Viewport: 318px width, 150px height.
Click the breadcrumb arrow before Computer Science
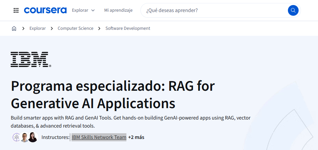[x=52, y=28]
